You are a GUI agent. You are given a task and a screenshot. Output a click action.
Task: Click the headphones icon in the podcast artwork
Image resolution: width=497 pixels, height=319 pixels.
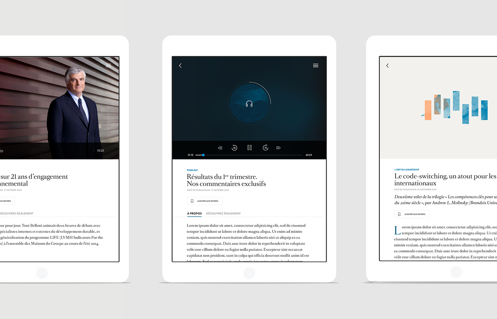point(249,103)
